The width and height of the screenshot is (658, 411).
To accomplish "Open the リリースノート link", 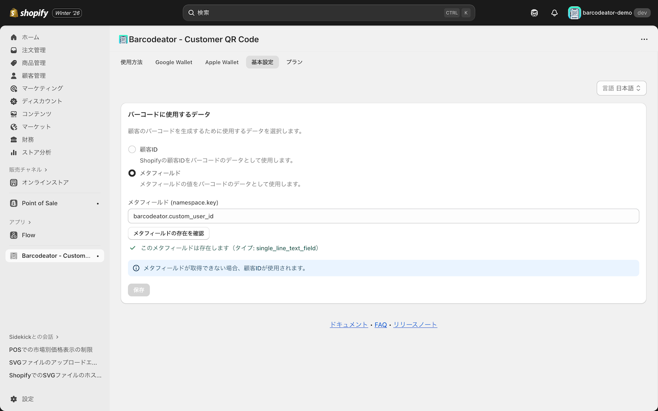I will tap(415, 324).
